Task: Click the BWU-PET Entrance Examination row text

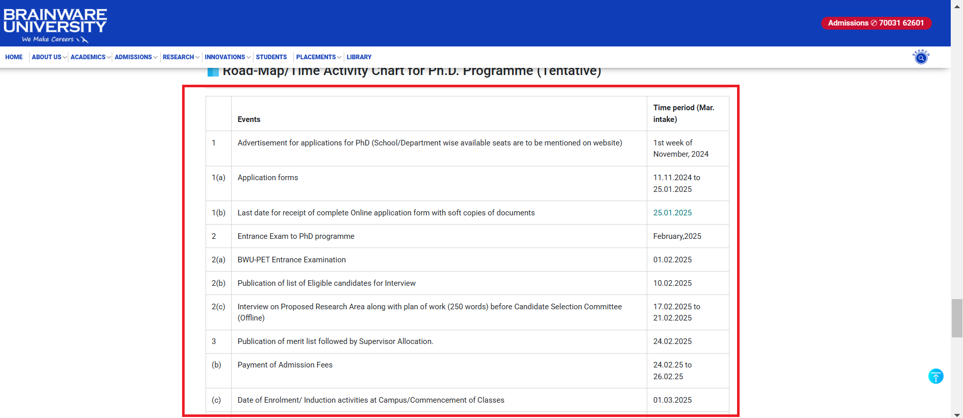Action: (x=291, y=260)
